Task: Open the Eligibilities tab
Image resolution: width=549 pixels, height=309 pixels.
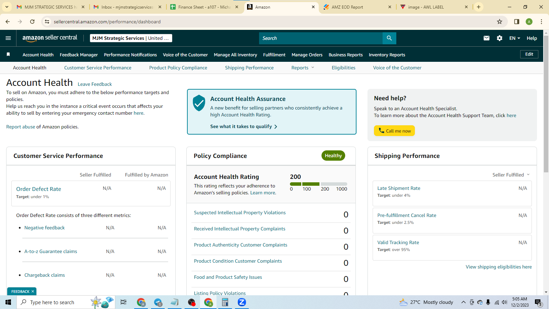Action: [x=343, y=68]
